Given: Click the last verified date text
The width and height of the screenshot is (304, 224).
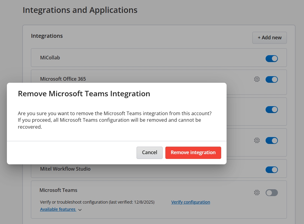Looking at the screenshot, I should pos(97,202).
